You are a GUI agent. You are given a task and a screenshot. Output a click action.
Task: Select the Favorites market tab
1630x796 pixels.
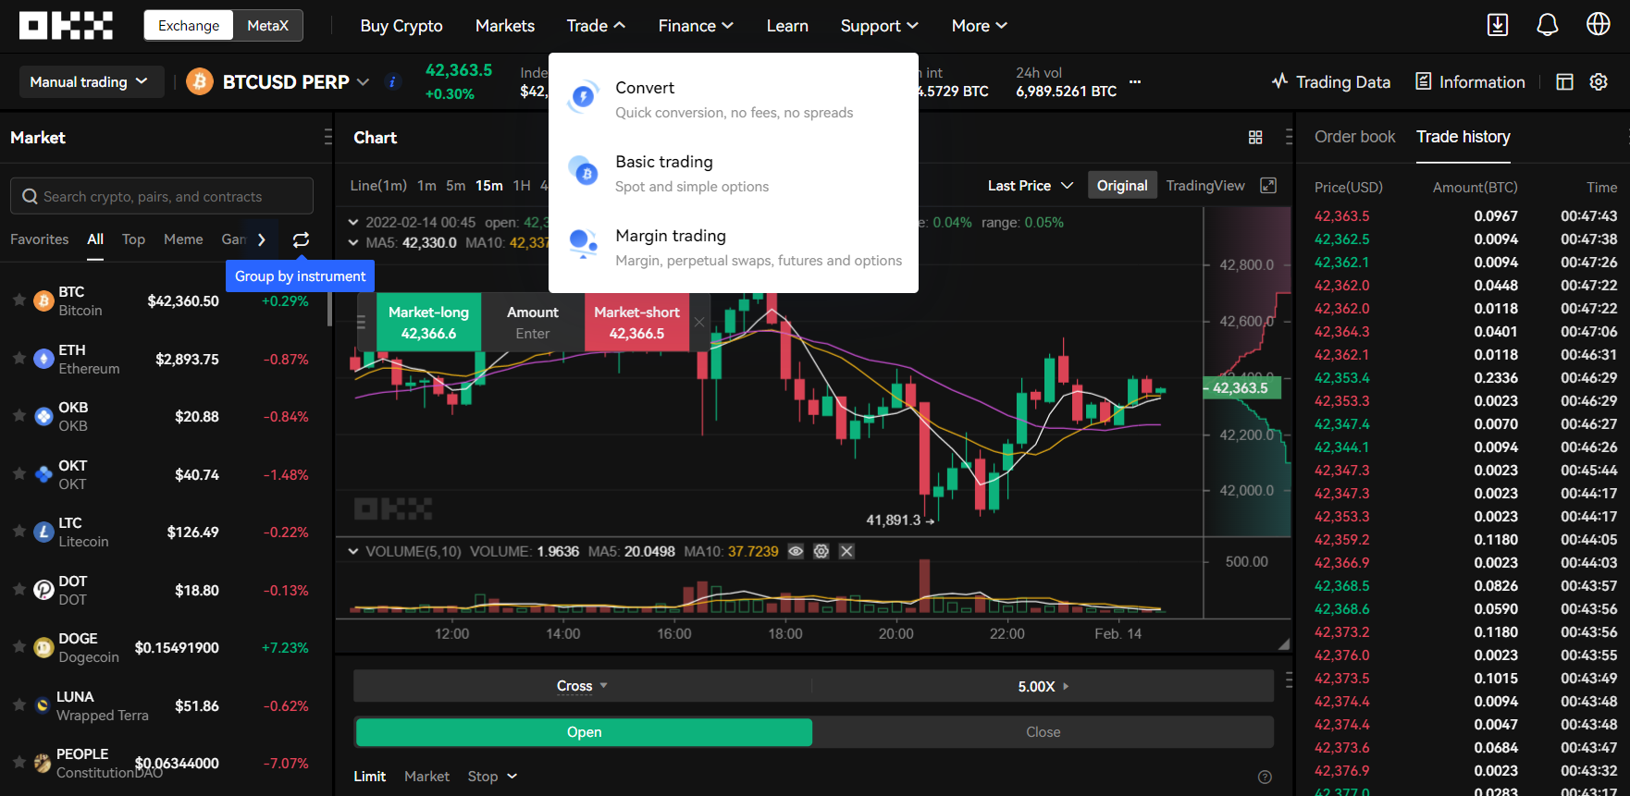(x=40, y=239)
